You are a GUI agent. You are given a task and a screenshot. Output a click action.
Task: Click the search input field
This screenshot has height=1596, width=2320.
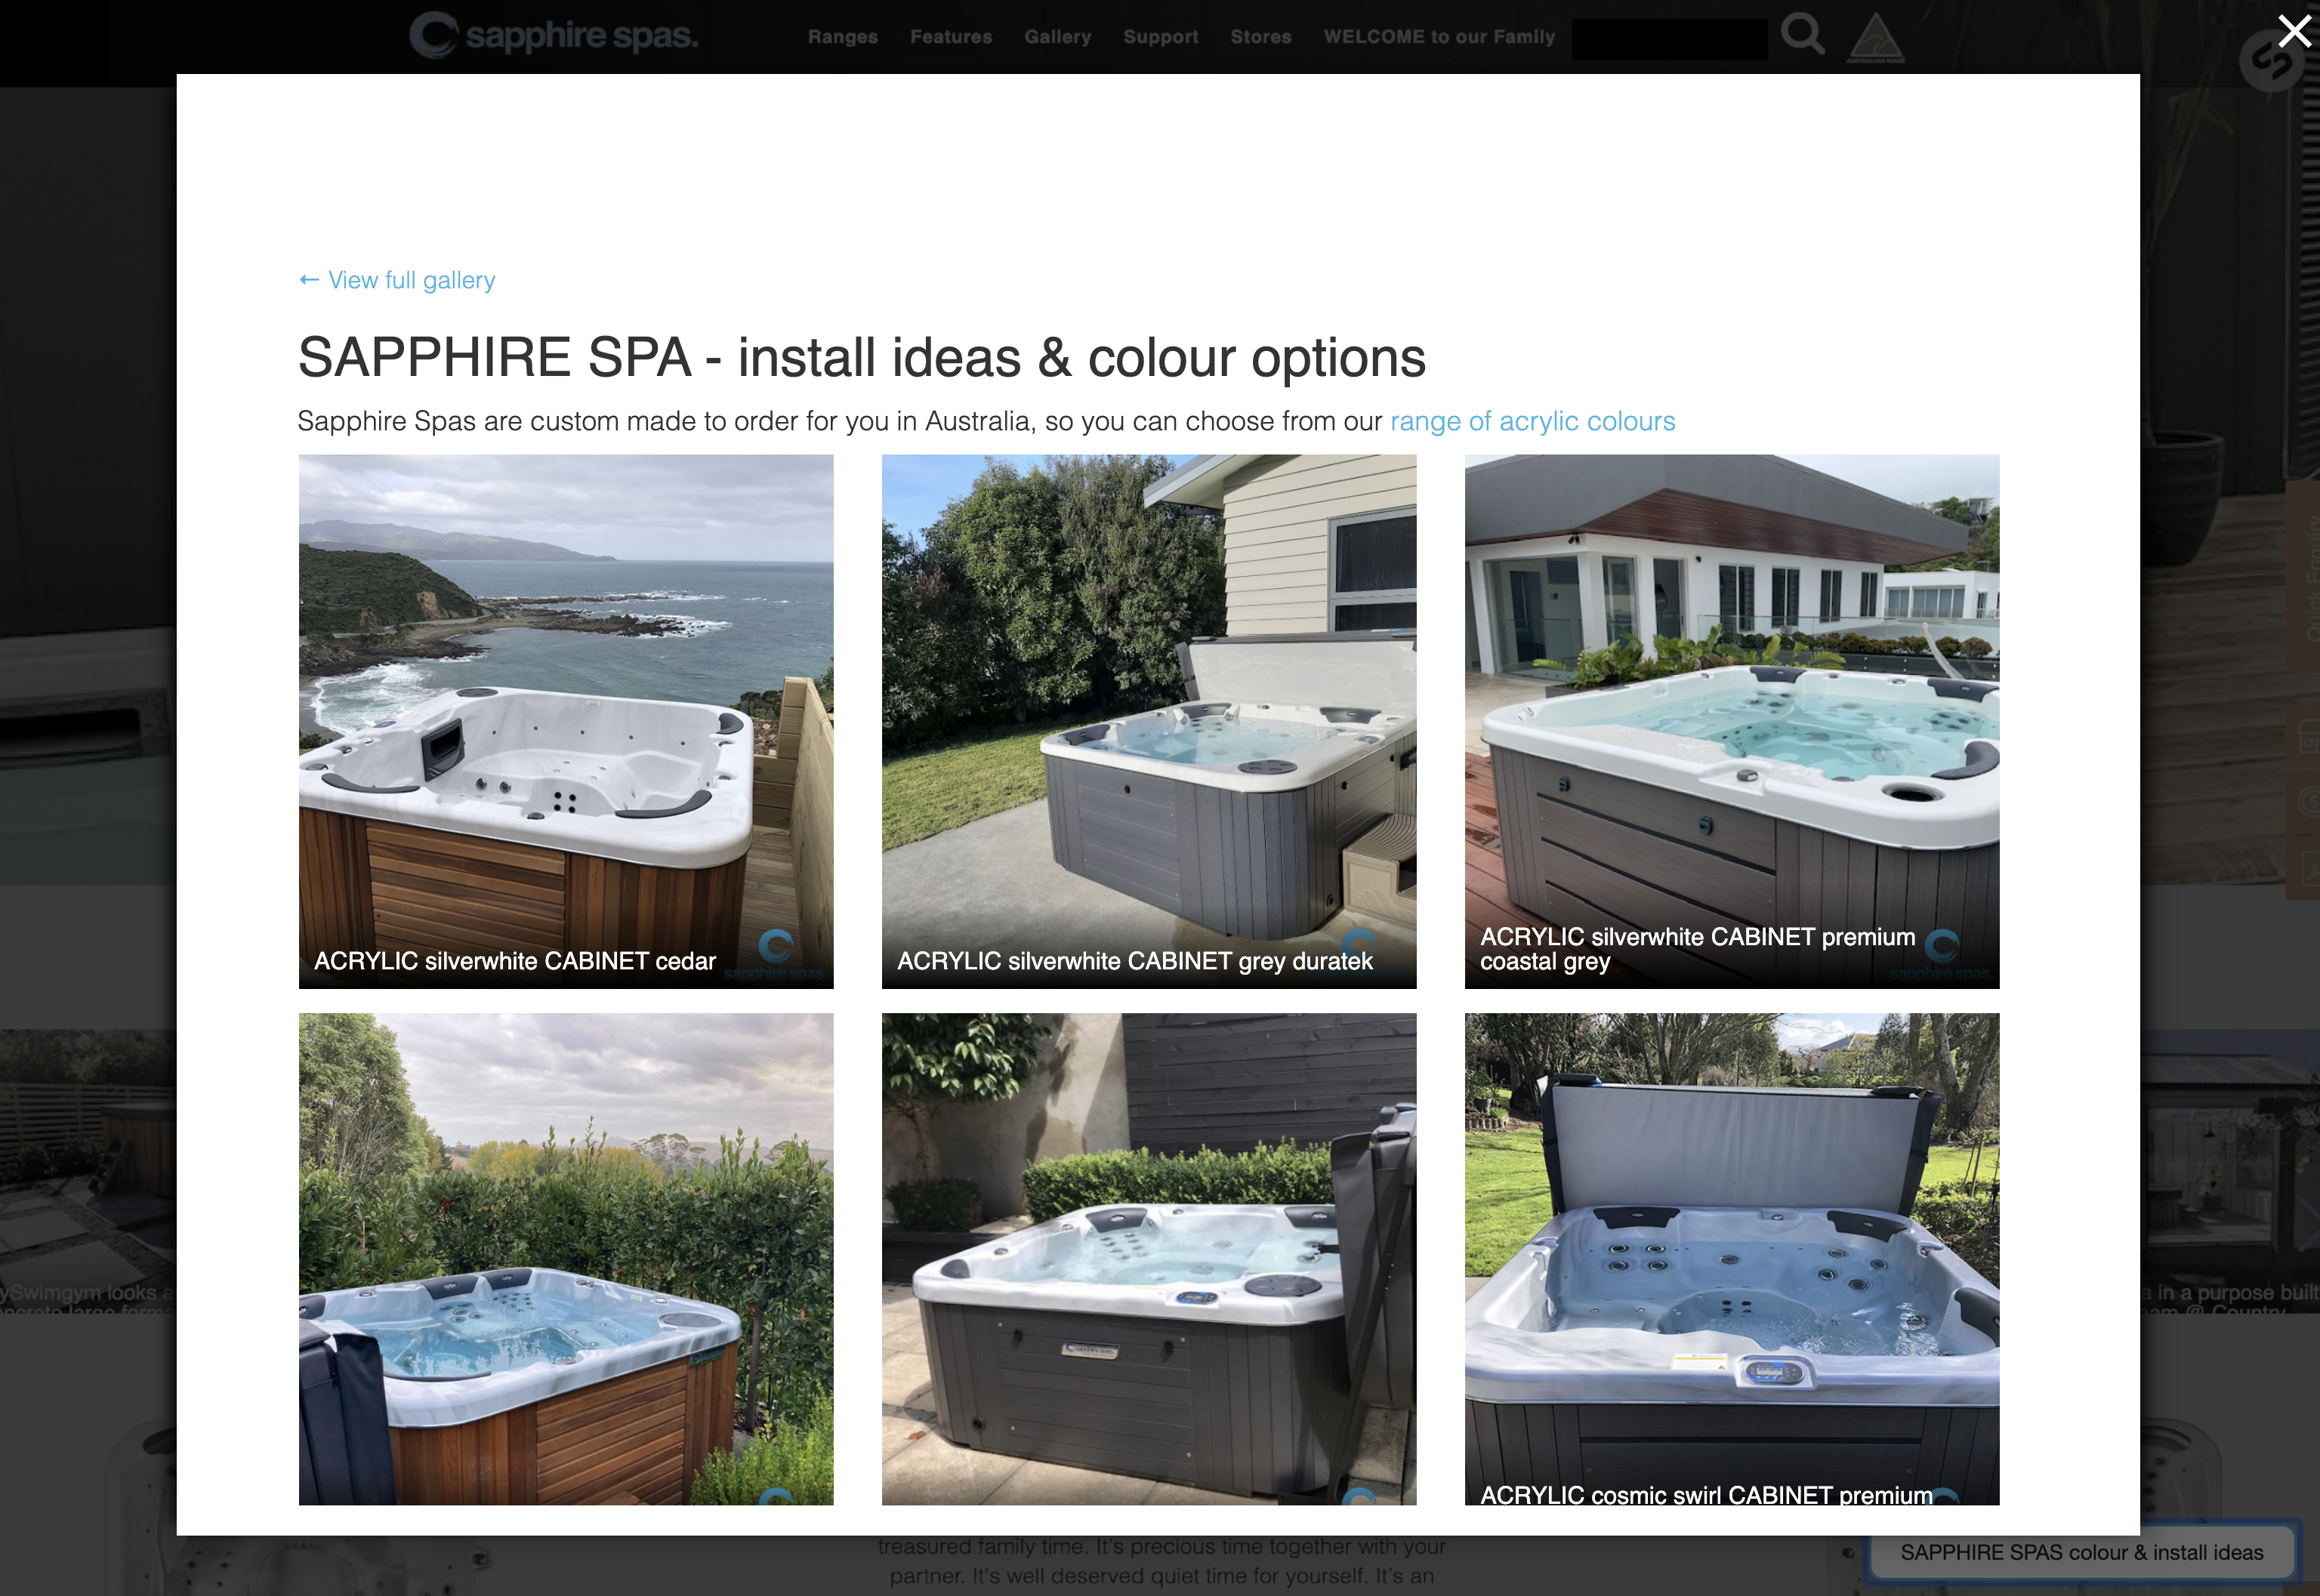(x=1669, y=38)
